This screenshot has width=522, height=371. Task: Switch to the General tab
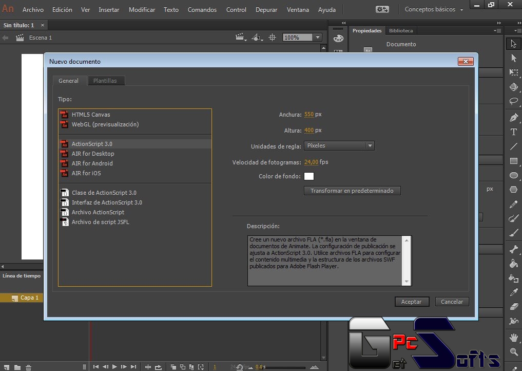click(69, 81)
